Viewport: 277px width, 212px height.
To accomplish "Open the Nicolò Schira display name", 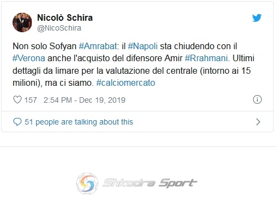I will click(65, 17).
